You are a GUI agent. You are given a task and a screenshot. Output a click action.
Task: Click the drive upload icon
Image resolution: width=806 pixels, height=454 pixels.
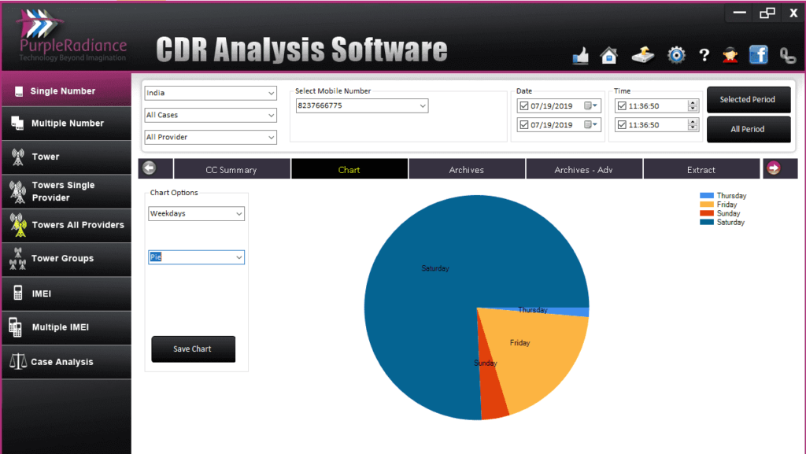[643, 55]
